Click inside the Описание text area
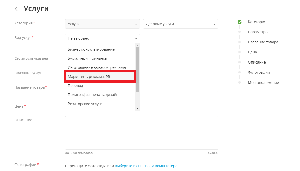Viewport: 300px width, 171px height. pyautogui.click(x=141, y=132)
